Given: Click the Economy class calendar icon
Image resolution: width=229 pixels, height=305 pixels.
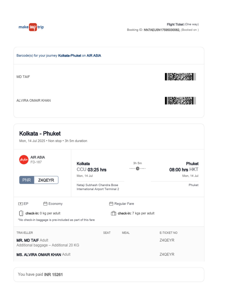Looking at the screenshot, I should pos(45,204).
